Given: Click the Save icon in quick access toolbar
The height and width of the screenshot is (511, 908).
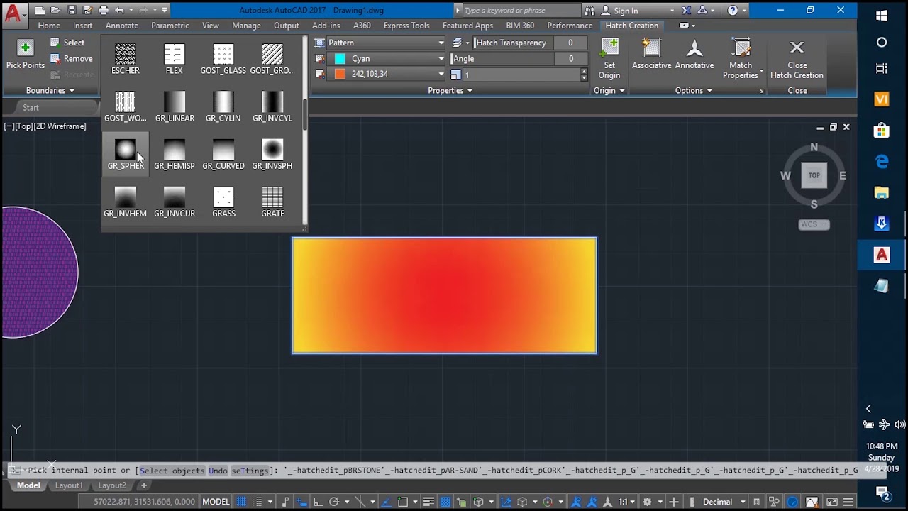Looking at the screenshot, I should pos(72,10).
